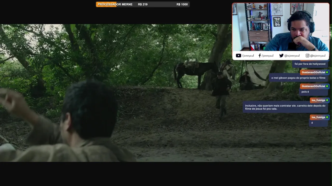Viewport: 332px width, 186px height.
Task: Select the "R$ 1000" goal amount
Action: click(x=182, y=4)
